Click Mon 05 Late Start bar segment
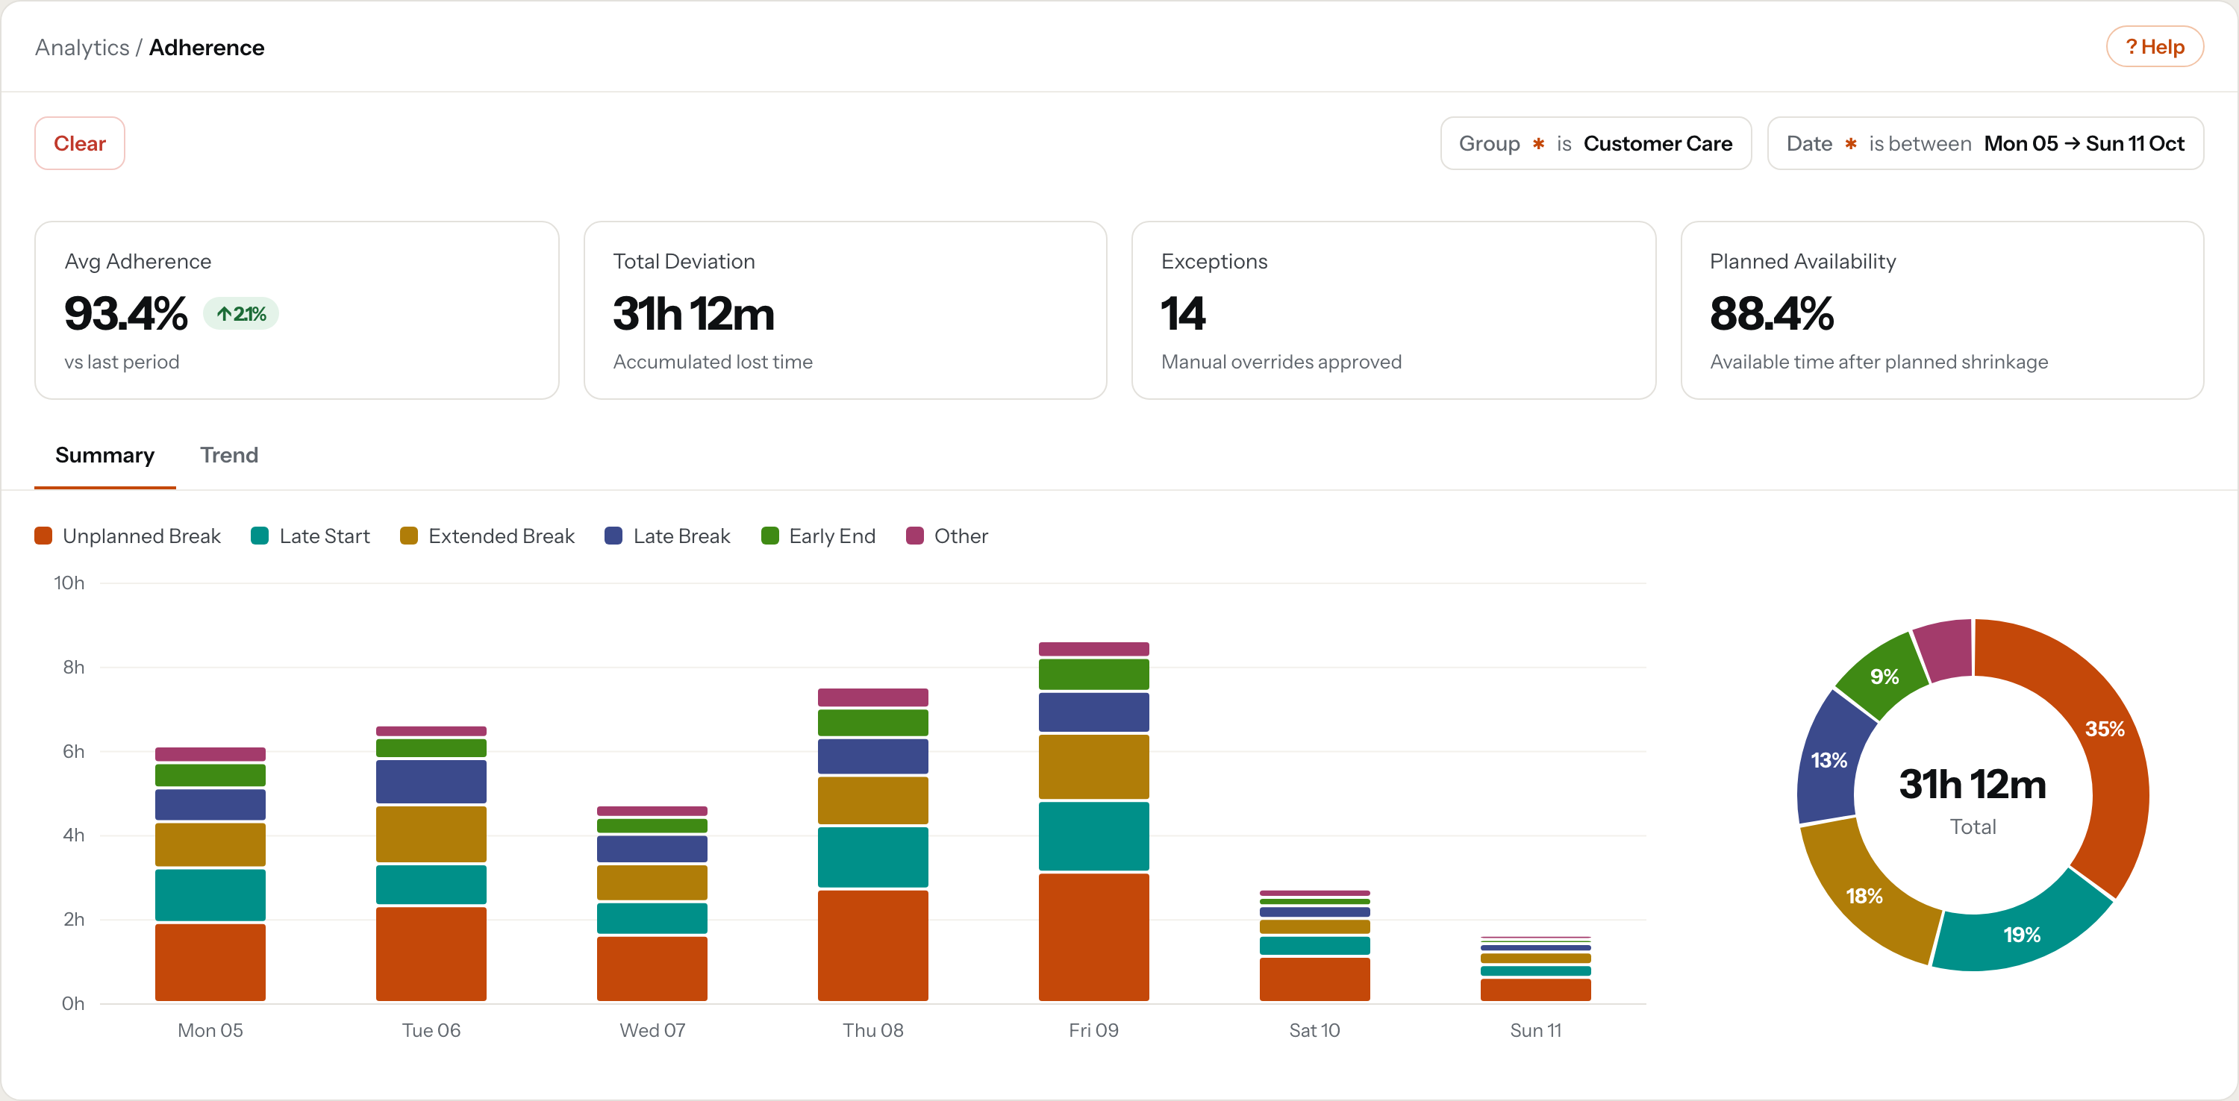 (210, 895)
